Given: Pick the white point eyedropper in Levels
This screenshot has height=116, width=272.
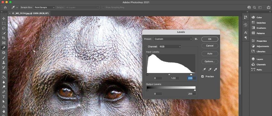Looking at the screenshot, I should (215, 69).
